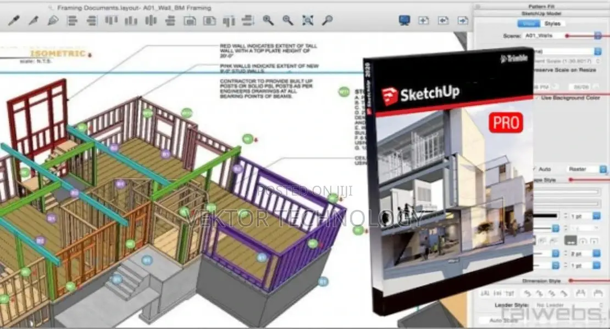This screenshot has width=610, height=329.
Task: Click the Pattern Fill panel title
Action: [x=541, y=6]
